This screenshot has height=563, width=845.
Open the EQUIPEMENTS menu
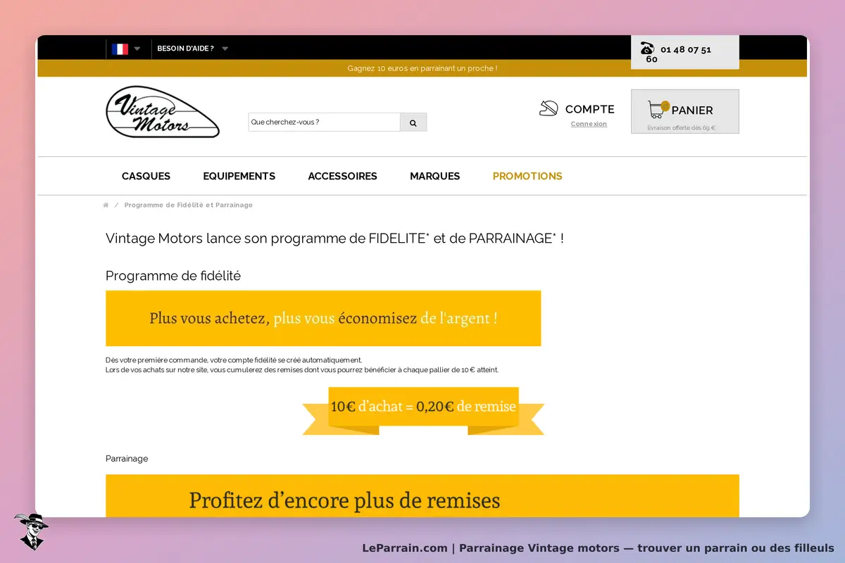(x=239, y=176)
